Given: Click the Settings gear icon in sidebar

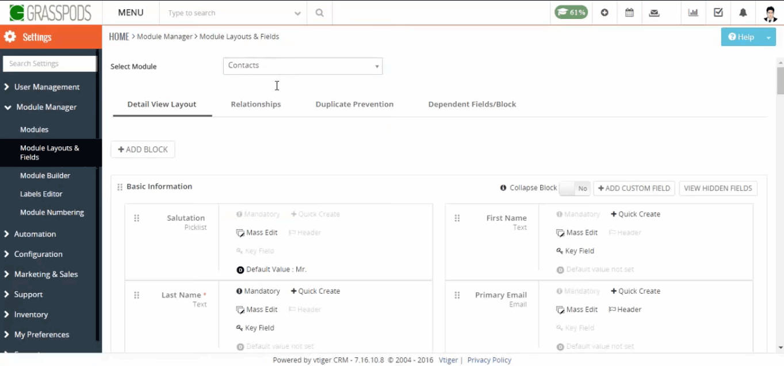Looking at the screenshot, I should (10, 36).
